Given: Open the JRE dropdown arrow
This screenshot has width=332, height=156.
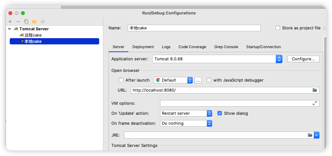Looking at the screenshot, I should point(317,135).
